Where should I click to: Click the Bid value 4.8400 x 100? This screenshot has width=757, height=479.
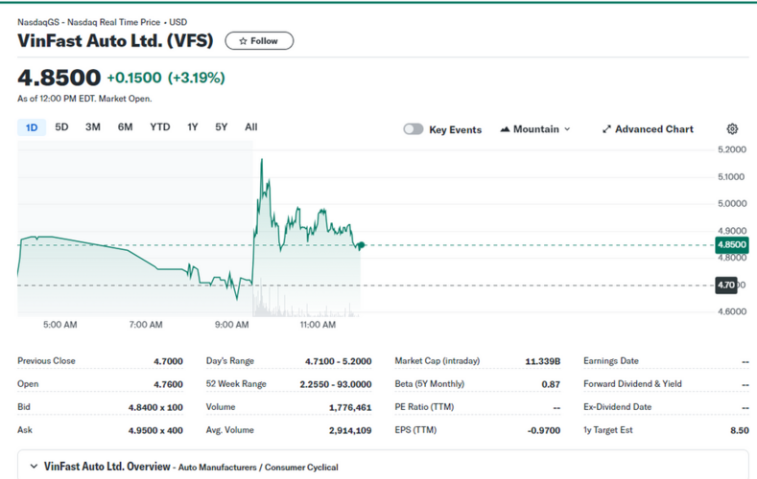coord(155,407)
